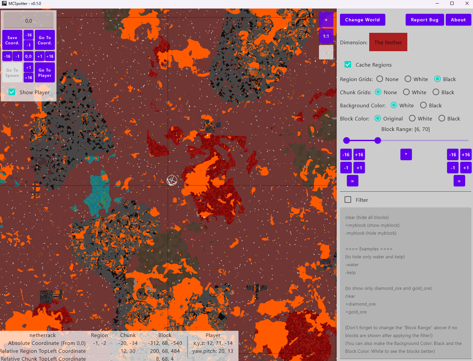Set Block Color to White
Image resolution: width=473 pixels, height=361 pixels.
(412, 118)
